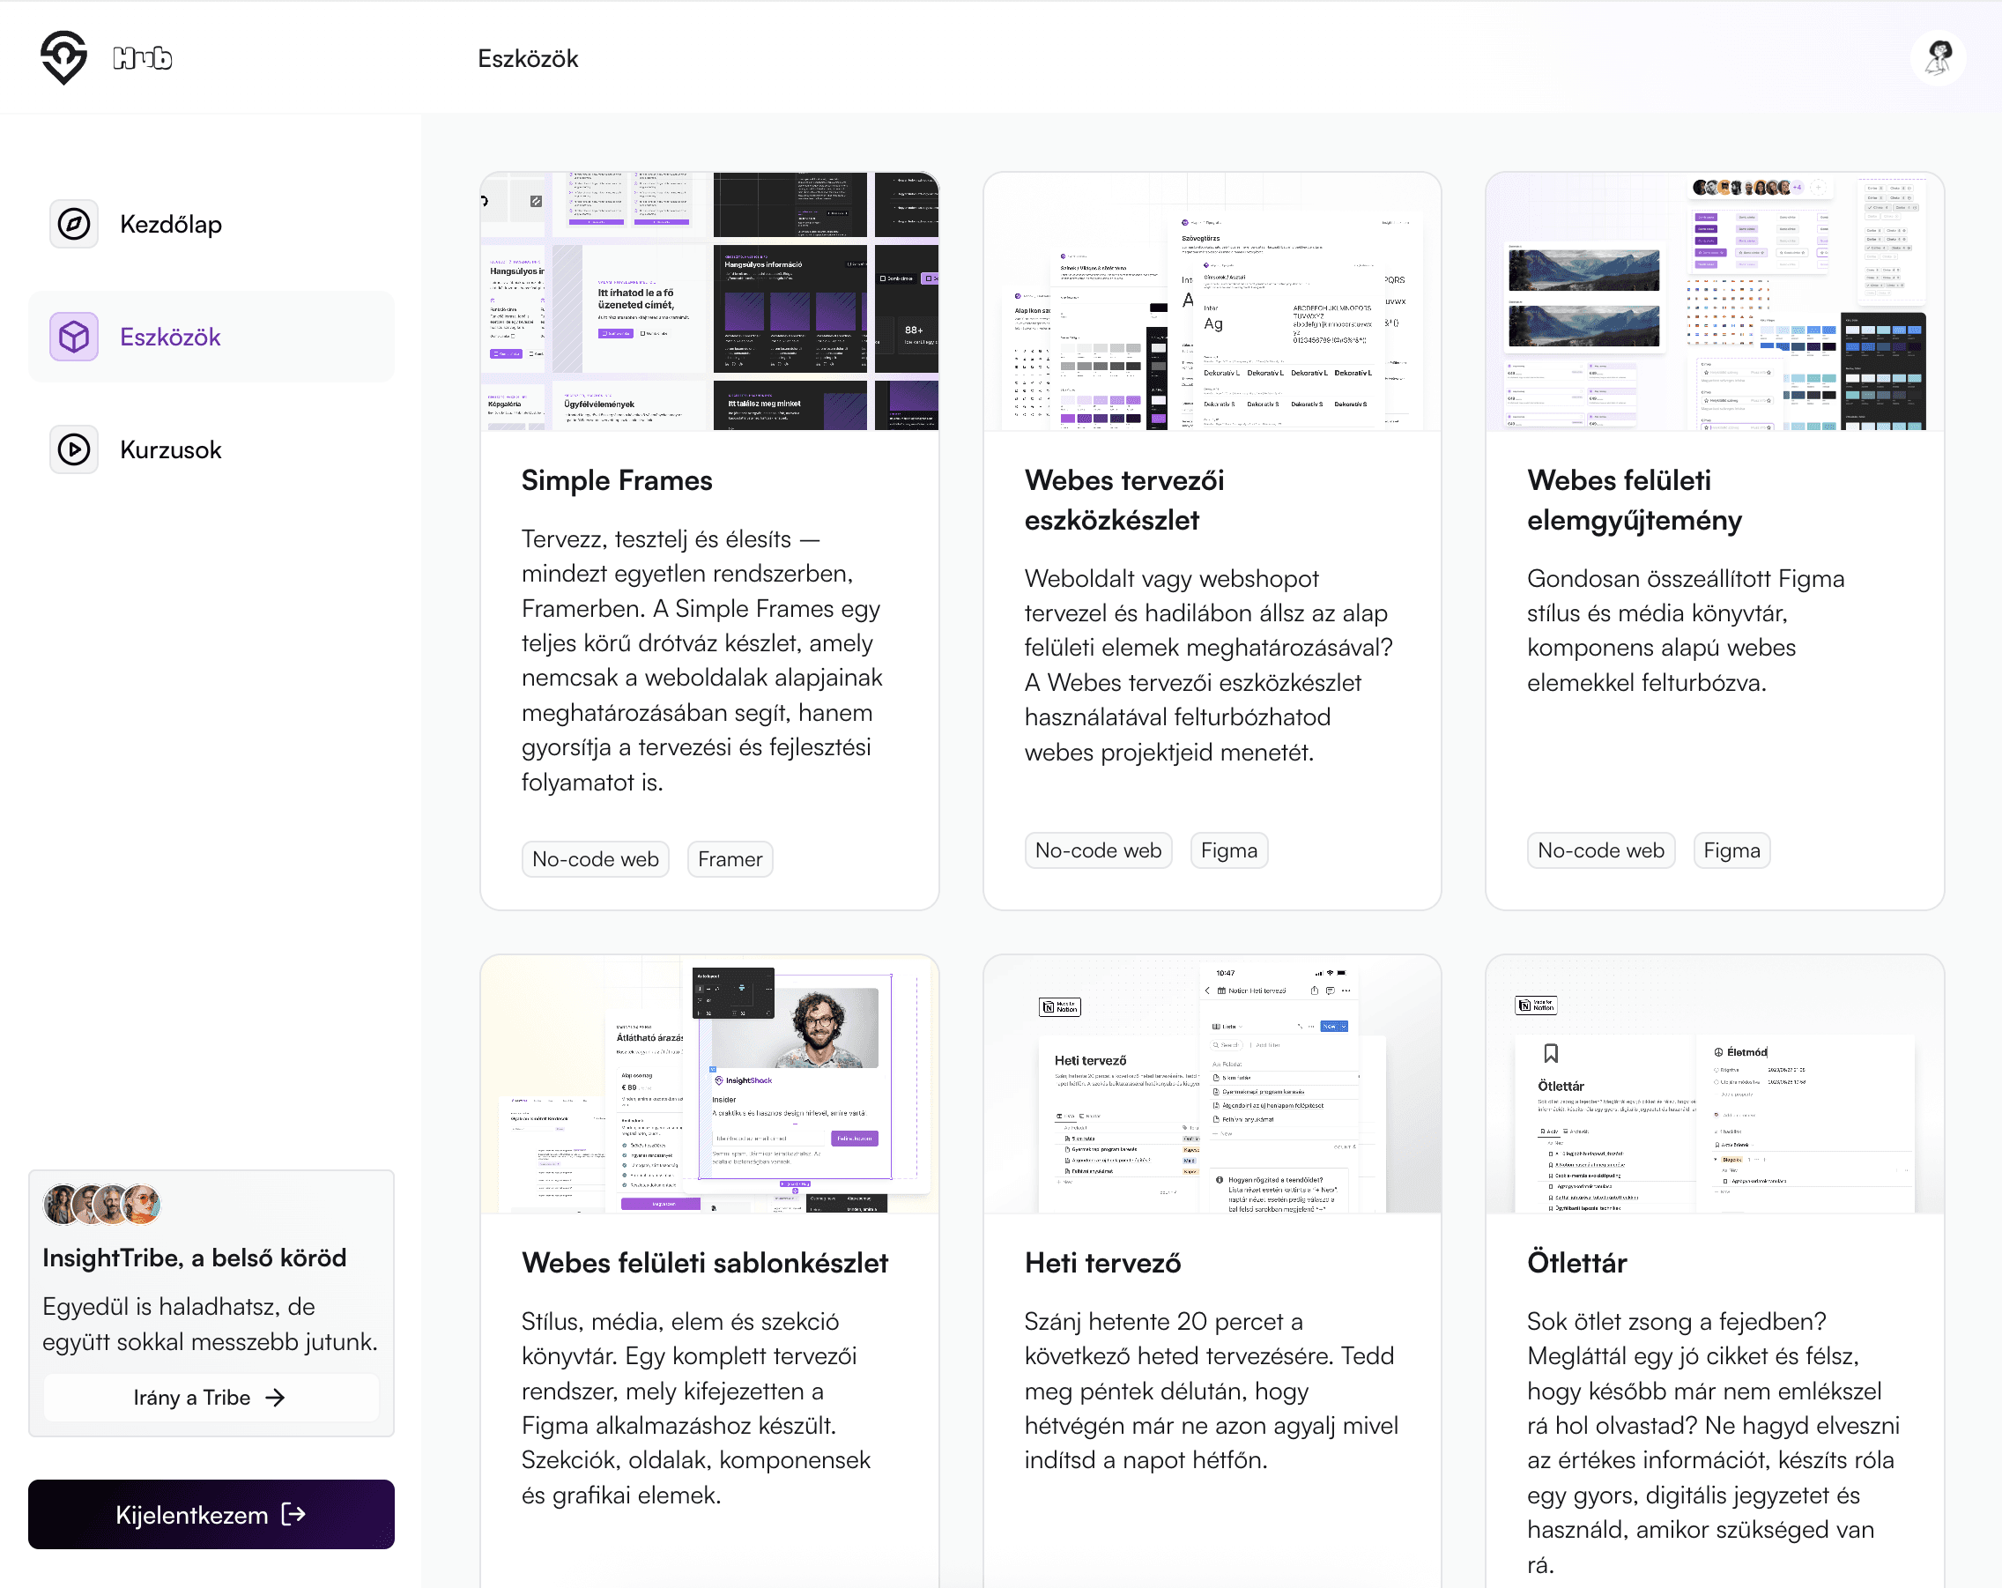Open the Webes felületi sablonkészlet title

point(705,1263)
